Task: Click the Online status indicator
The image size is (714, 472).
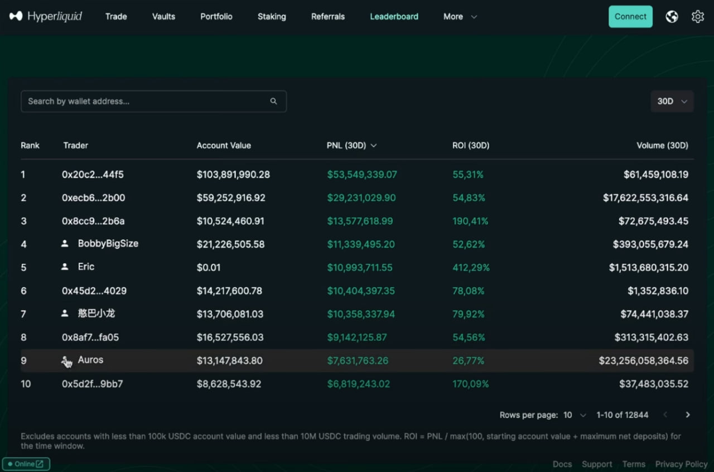Action: point(26,464)
